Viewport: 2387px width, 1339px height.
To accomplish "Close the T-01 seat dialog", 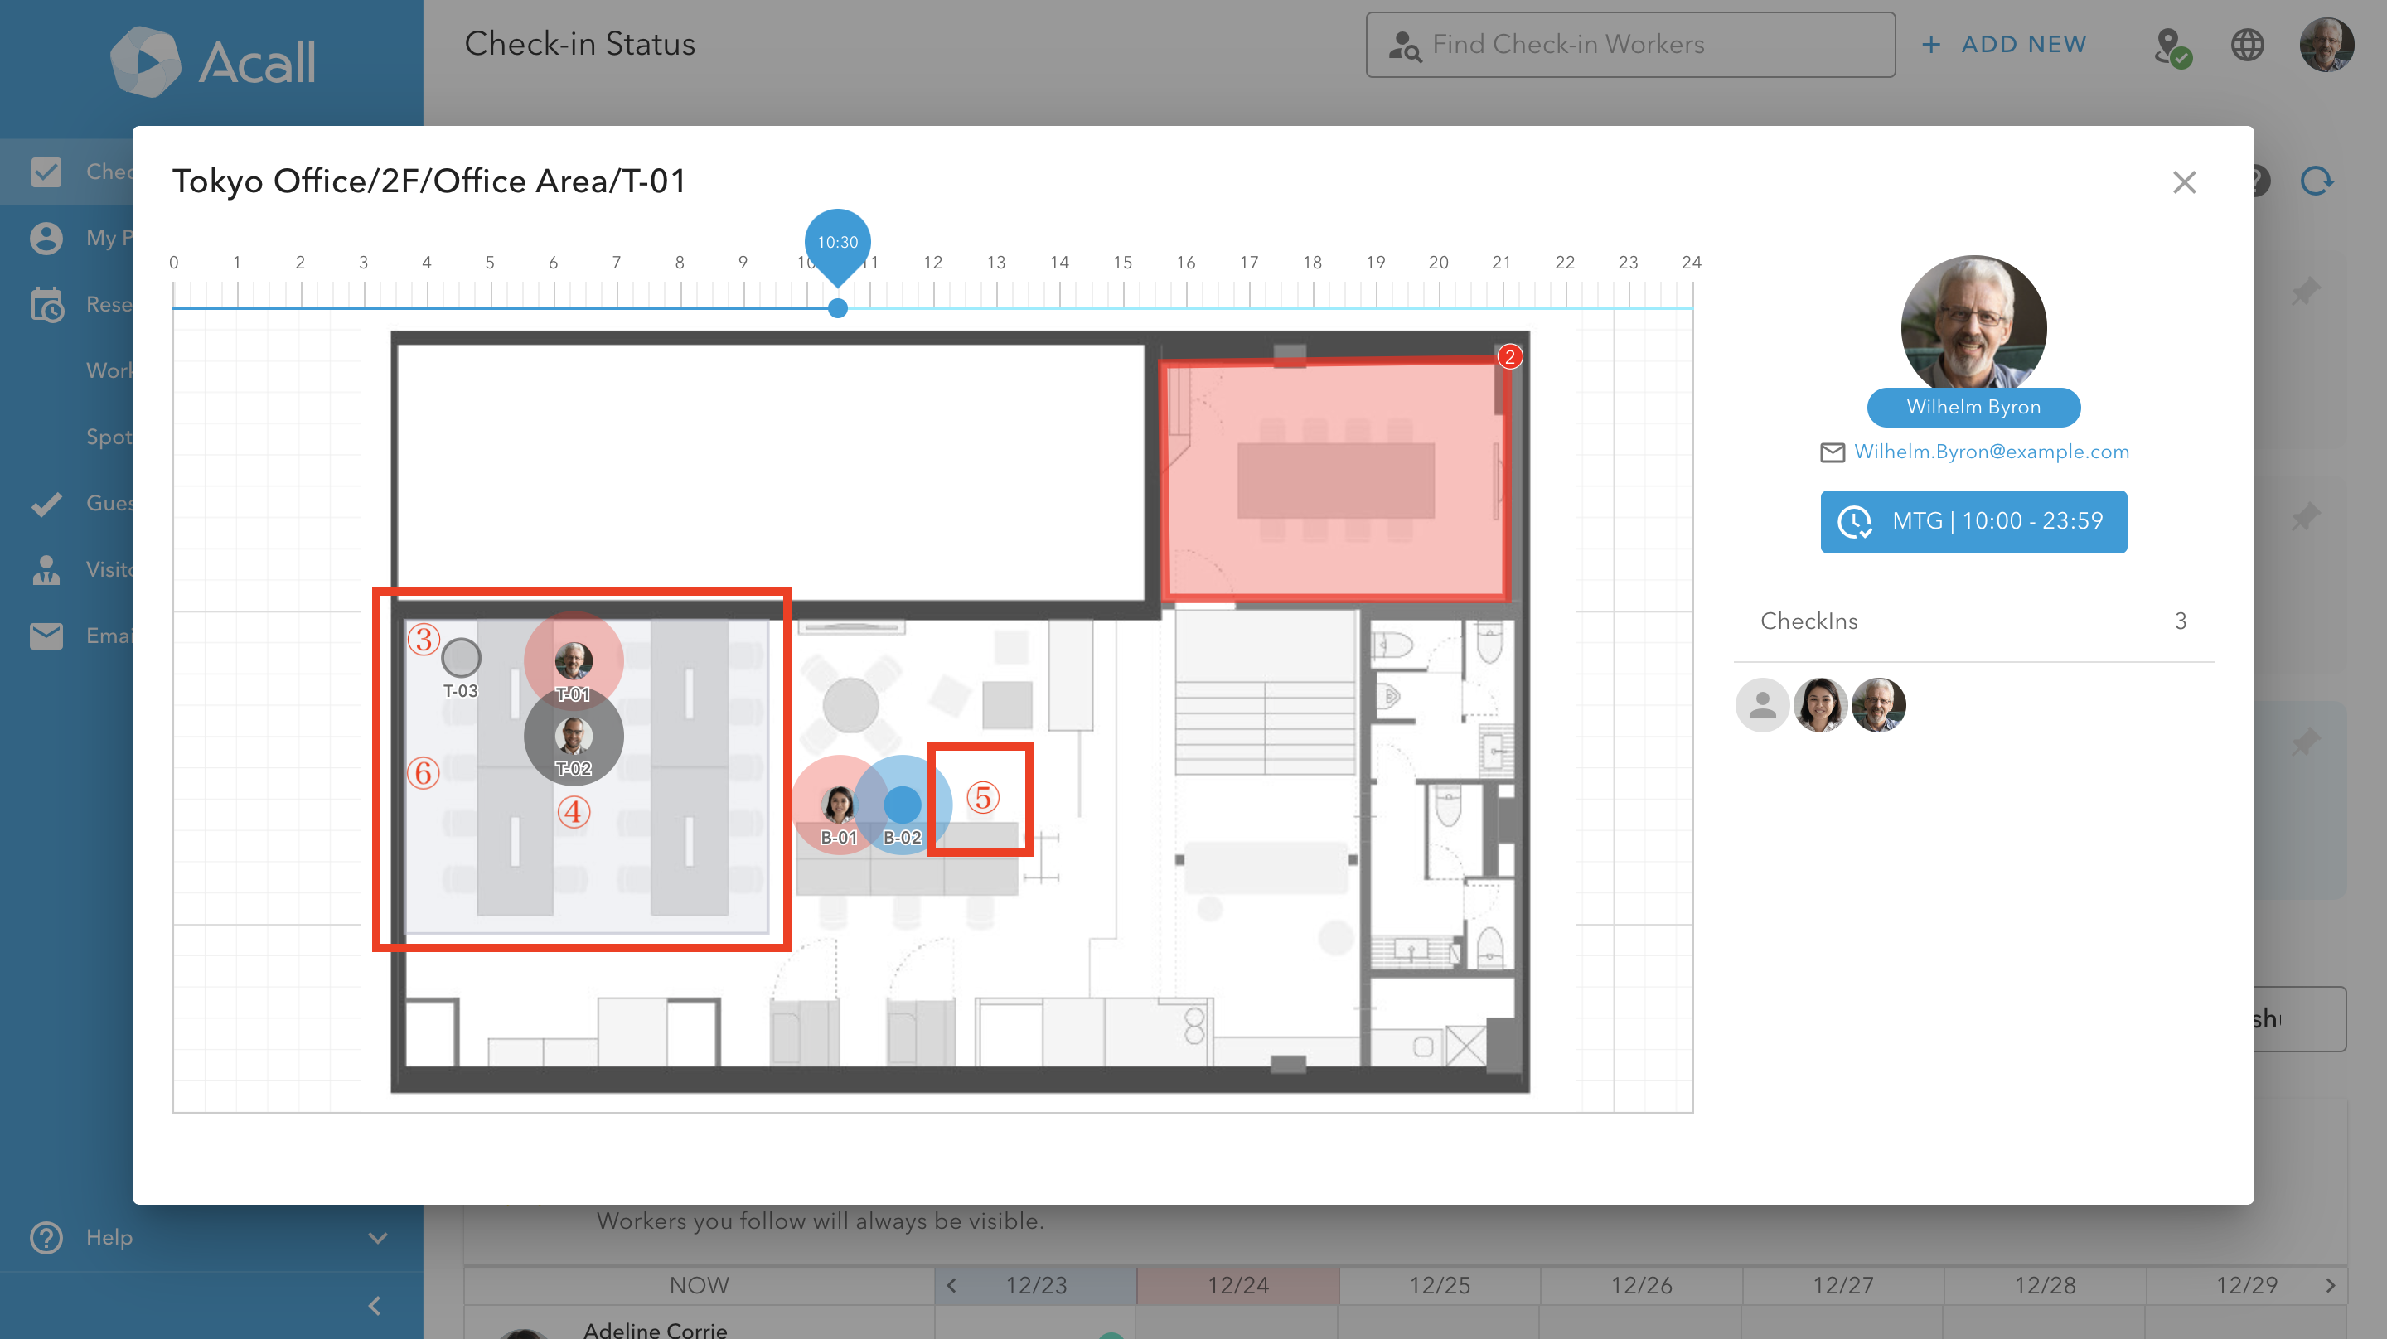I will click(2184, 181).
